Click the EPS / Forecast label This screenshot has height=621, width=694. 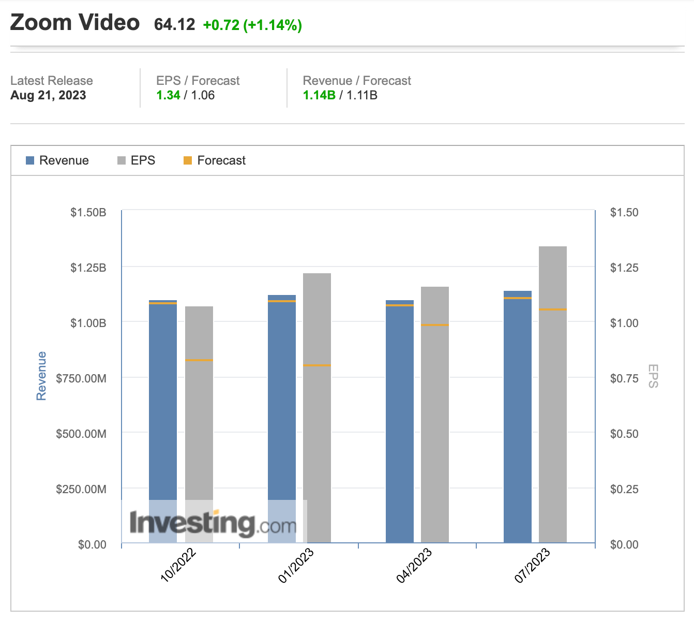pos(198,81)
